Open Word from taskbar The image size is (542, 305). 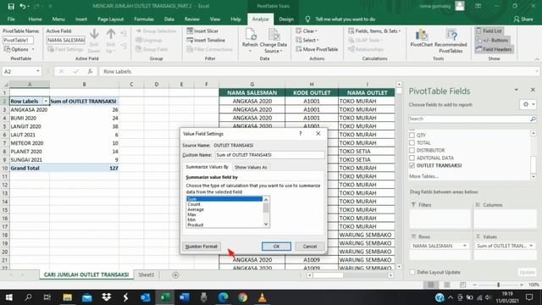pyautogui.click(x=185, y=297)
